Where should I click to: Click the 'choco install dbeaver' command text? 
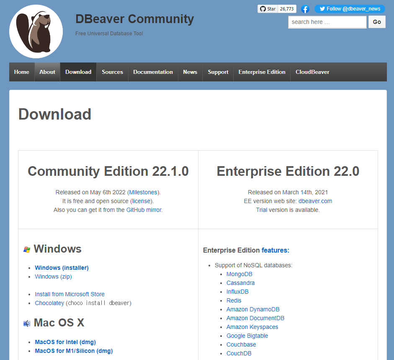[98, 303]
